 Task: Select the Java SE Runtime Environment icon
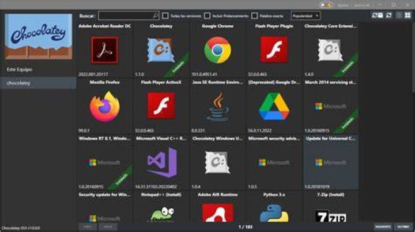click(217, 106)
